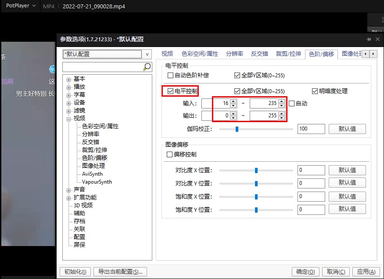Increase output maximum 255 with up arrow
The width and height of the screenshot is (384, 279).
(x=281, y=114)
